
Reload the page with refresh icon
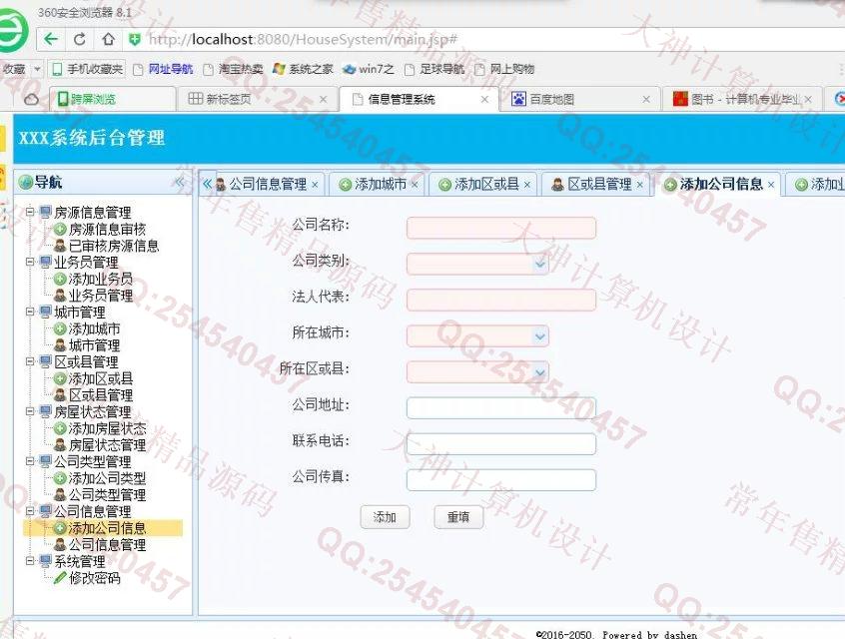(x=80, y=39)
